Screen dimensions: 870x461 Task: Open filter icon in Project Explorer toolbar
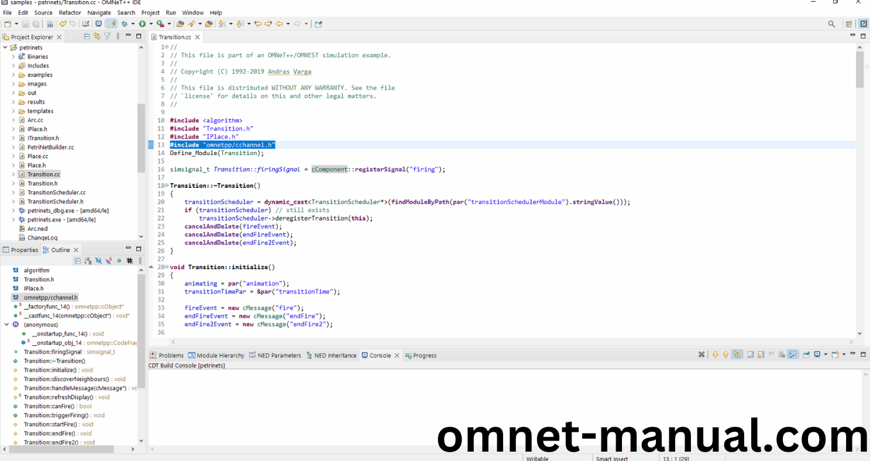click(x=107, y=36)
